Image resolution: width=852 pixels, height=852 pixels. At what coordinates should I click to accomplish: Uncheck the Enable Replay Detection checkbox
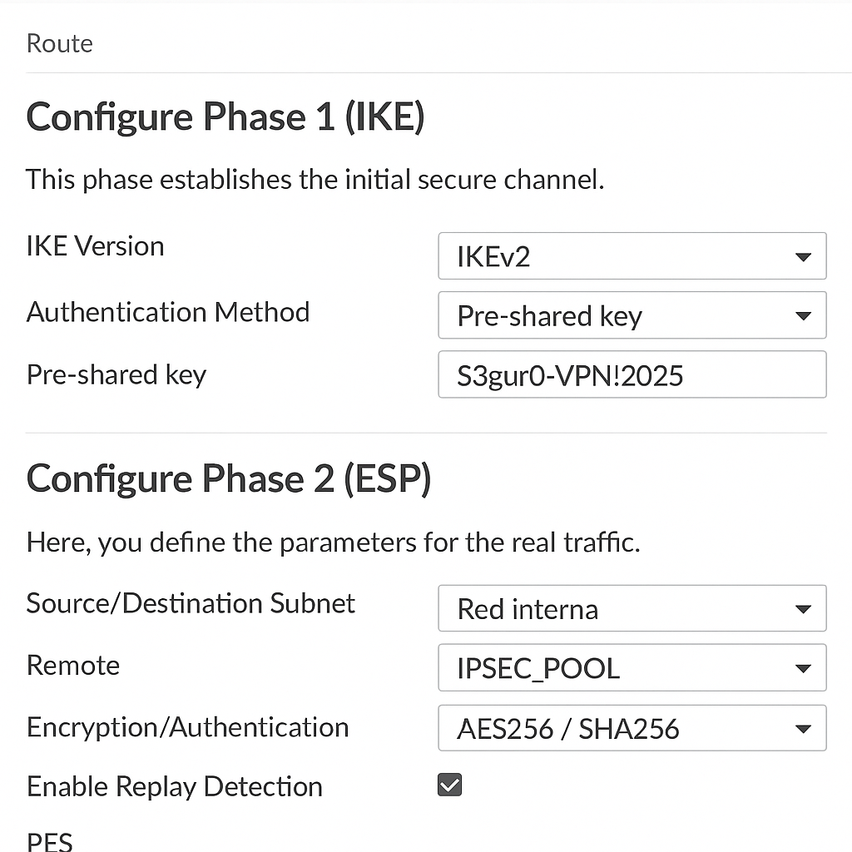(x=450, y=785)
